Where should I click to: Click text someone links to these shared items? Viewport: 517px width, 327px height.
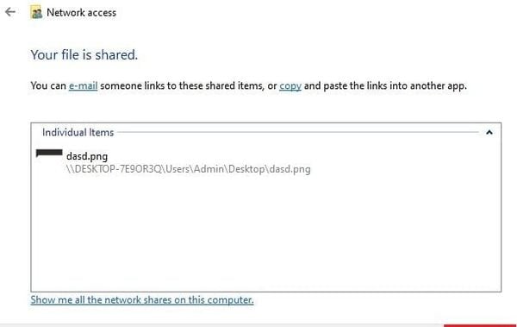coord(183,86)
